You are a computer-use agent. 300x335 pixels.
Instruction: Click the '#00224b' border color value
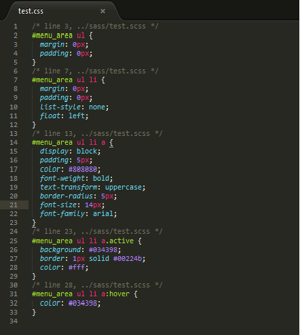[128, 259]
